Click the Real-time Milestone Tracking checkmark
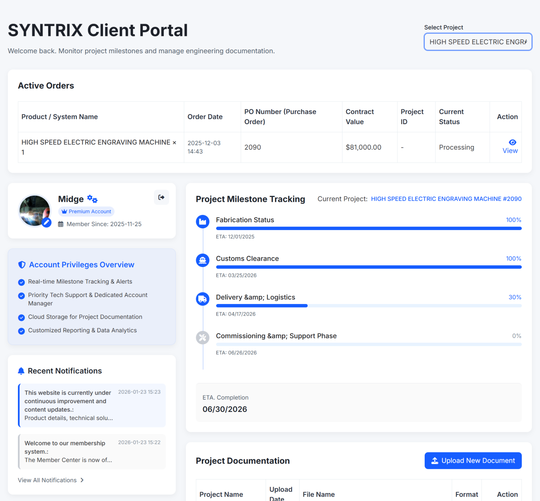Viewport: 540px width, 501px height. click(x=21, y=282)
